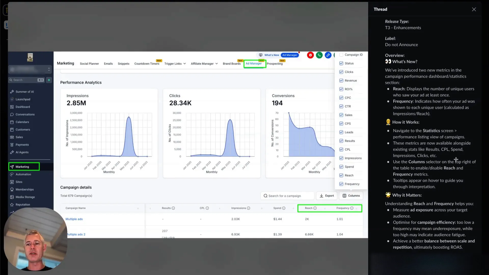Click the sidebar Search field
This screenshot has height=275, width=489.
[x=26, y=80]
